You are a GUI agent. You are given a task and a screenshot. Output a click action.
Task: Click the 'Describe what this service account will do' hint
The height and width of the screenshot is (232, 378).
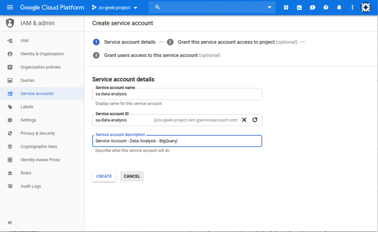(133, 151)
